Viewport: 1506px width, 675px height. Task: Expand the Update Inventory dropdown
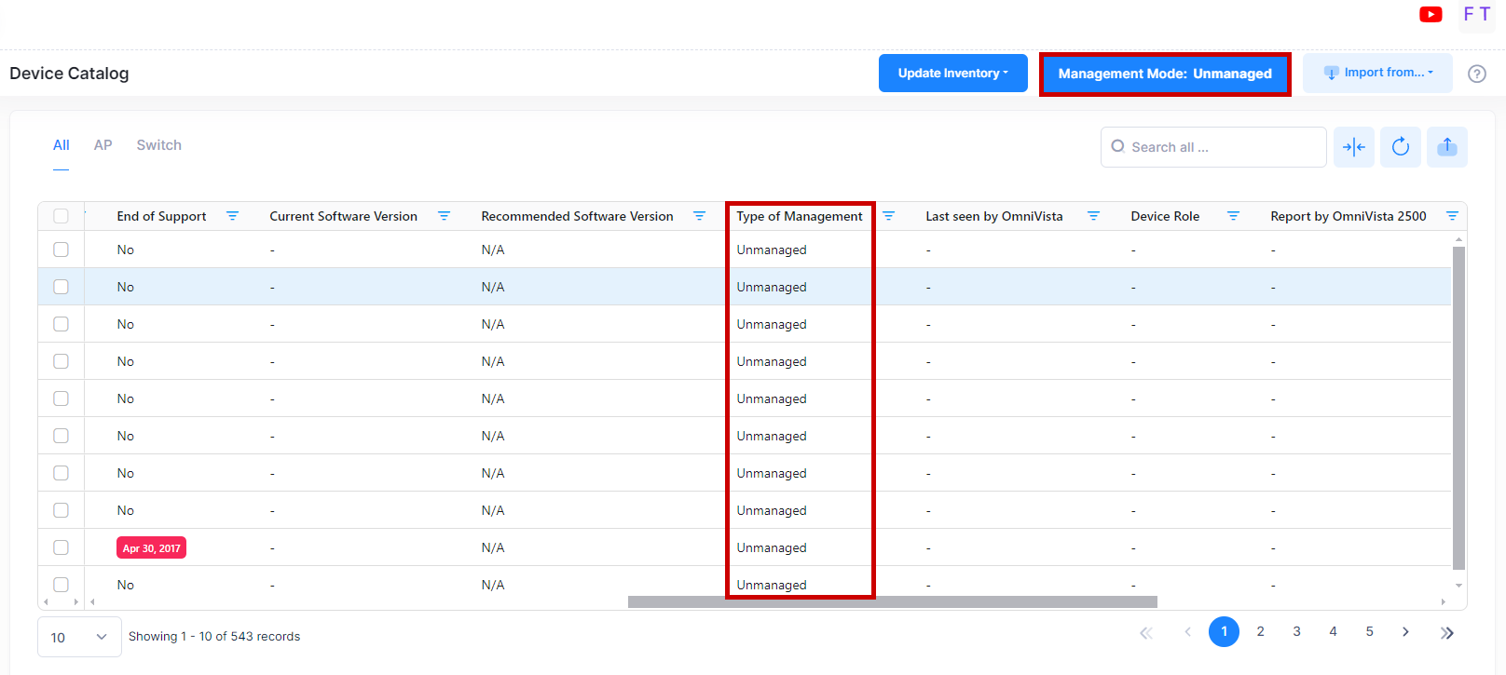[952, 74]
